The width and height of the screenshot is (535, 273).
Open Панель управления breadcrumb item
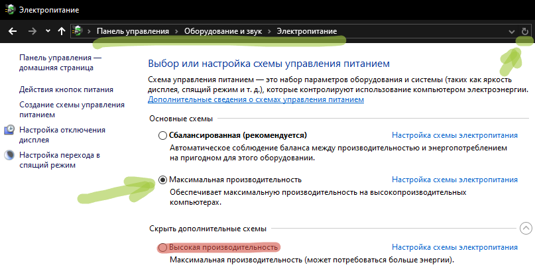click(x=133, y=31)
